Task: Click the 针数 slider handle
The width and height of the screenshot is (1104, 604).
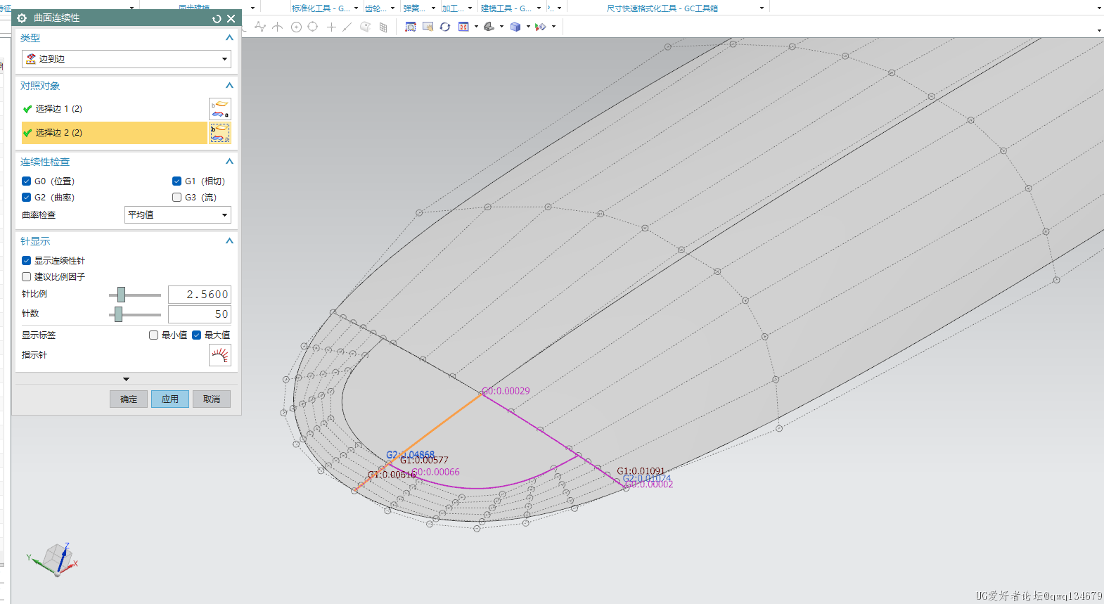Action: 118,314
